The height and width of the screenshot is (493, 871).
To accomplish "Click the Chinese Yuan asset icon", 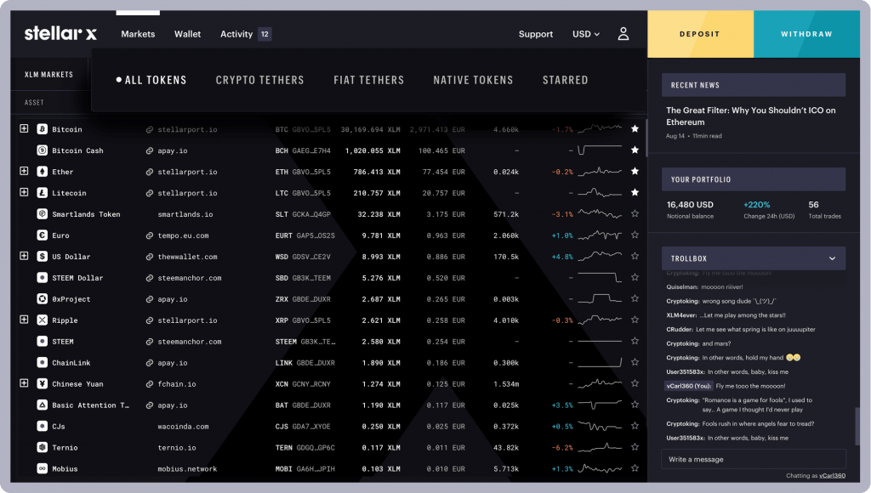I will click(x=42, y=383).
